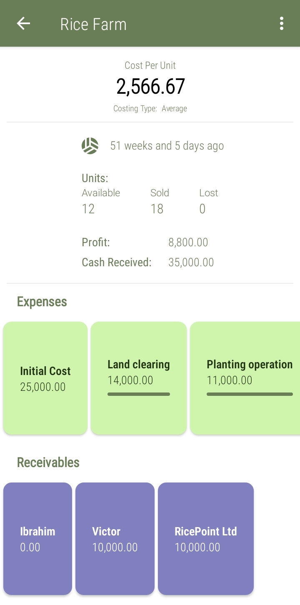Screen dimensions: 300x605
Task: Tap the Receivables section heading
Action: pos(48,462)
